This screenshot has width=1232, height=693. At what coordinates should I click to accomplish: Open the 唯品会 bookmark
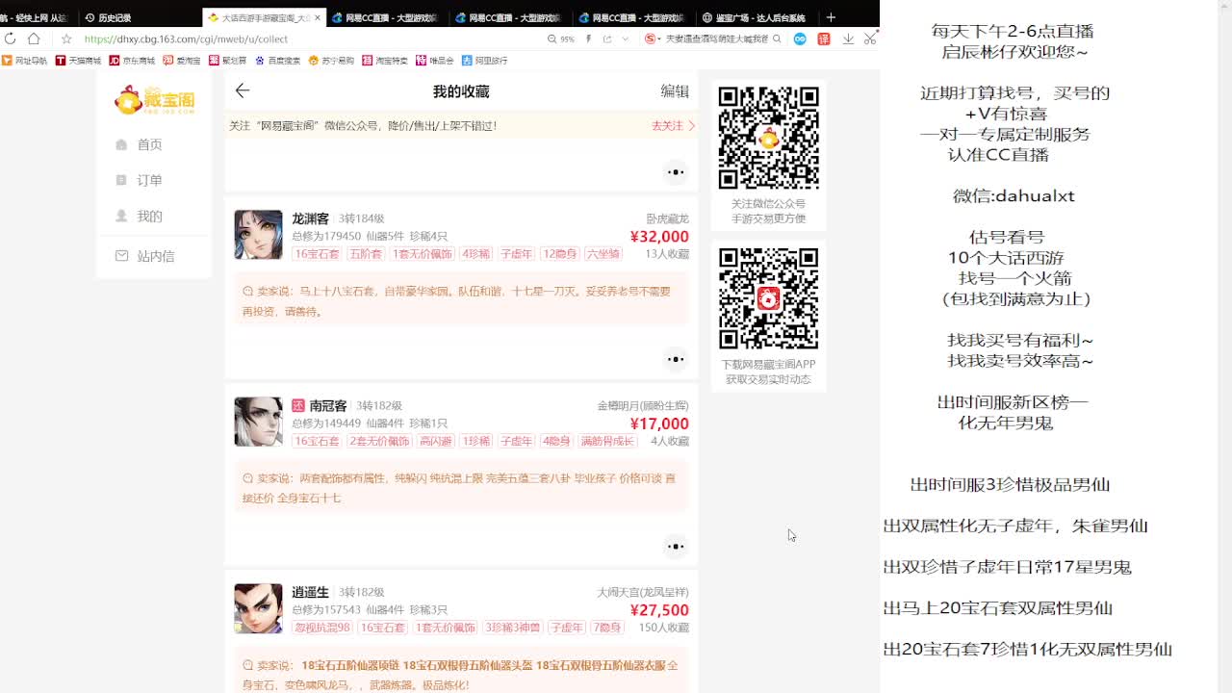pos(435,60)
